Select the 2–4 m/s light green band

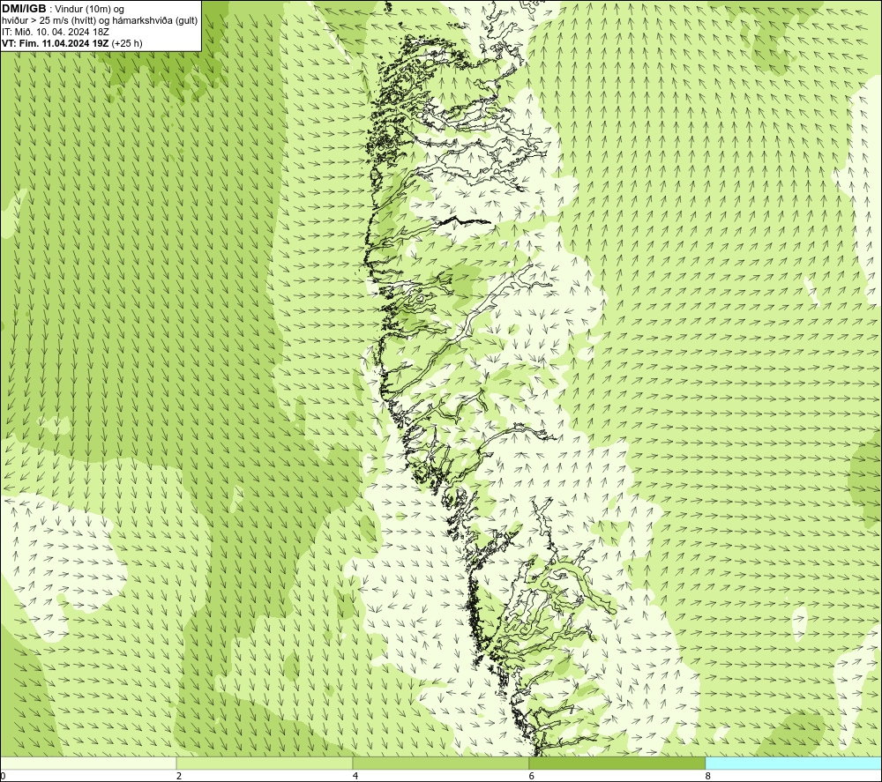(x=265, y=763)
